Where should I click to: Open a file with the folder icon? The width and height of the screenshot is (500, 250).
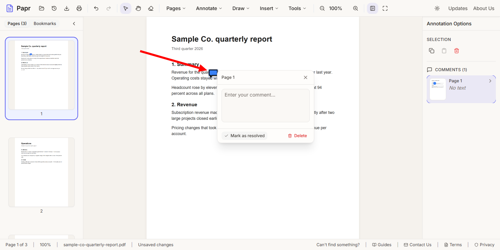[x=42, y=8]
